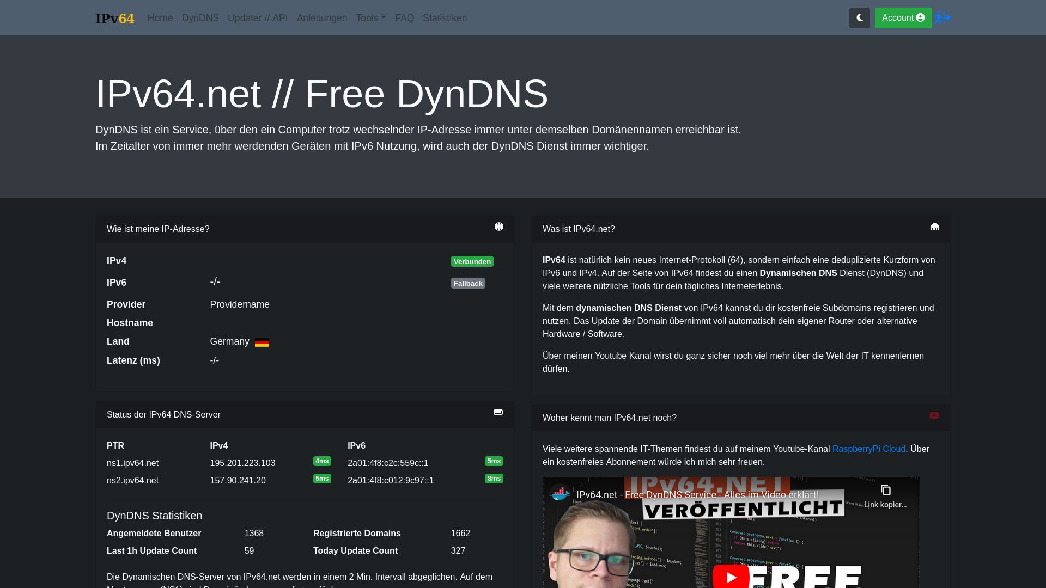Click the IPv64 logo icon
The height and width of the screenshot is (588, 1046).
pos(114,17)
